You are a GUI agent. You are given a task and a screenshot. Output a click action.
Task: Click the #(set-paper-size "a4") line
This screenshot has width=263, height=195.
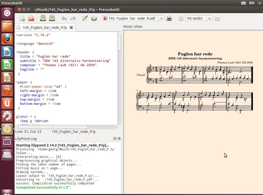43,87
